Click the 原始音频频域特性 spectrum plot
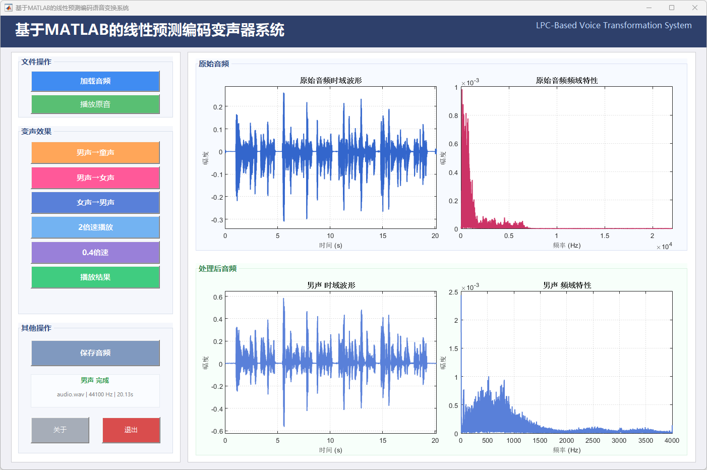The height and width of the screenshot is (470, 707). 566,157
